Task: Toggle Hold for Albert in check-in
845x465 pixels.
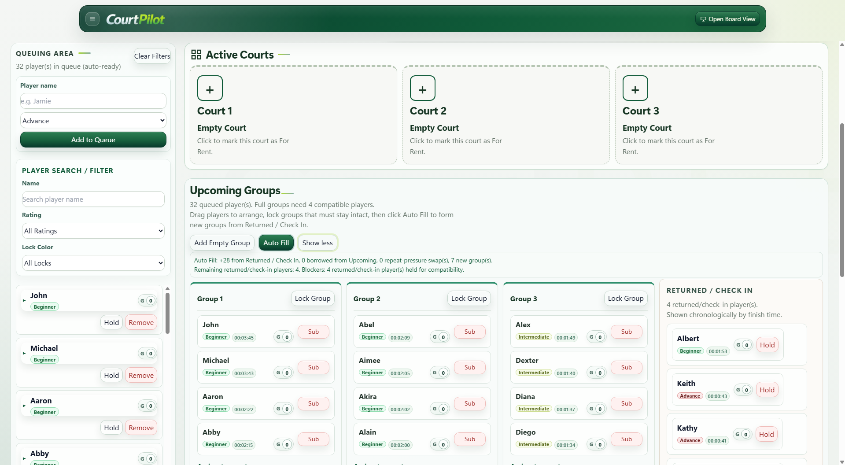Action: coord(767,345)
